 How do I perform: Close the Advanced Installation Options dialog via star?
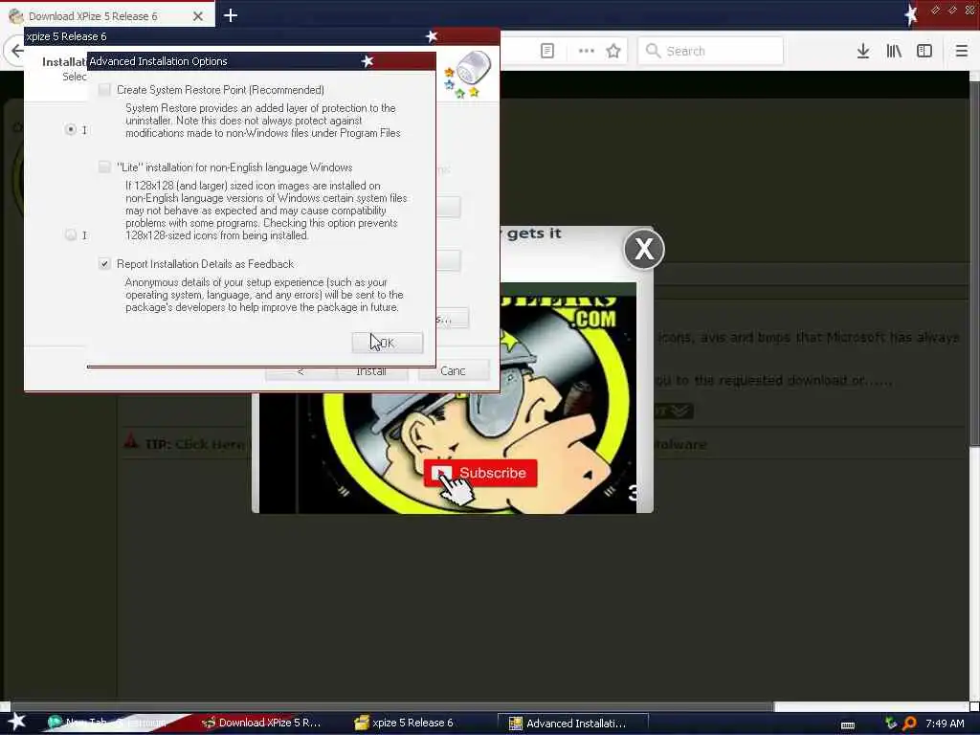(x=367, y=60)
